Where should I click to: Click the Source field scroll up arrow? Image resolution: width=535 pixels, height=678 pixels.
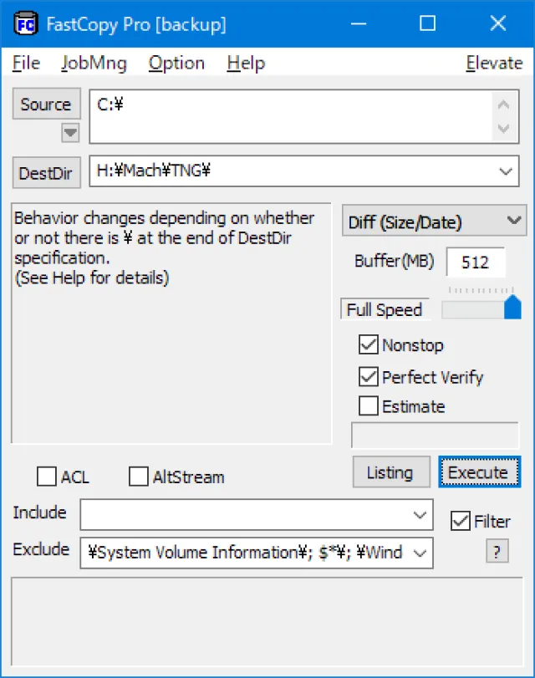click(x=503, y=105)
